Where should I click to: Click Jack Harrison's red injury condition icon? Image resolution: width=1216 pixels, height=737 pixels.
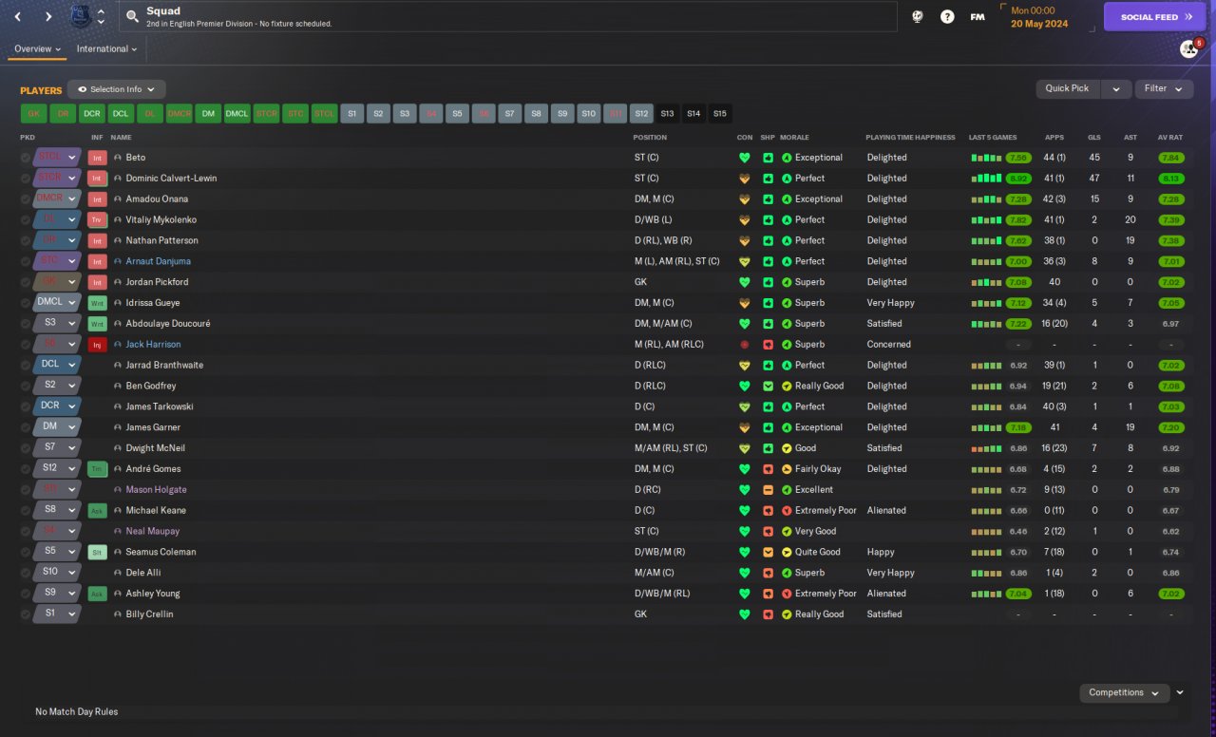tap(745, 345)
